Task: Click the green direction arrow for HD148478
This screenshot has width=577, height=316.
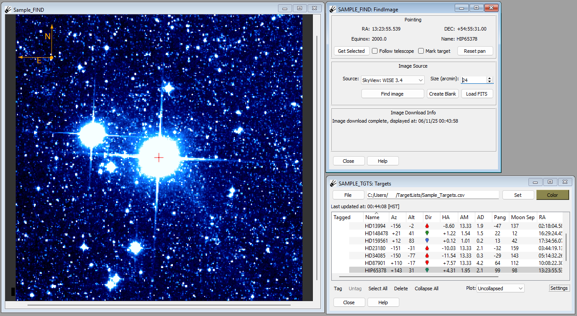Action: tap(427, 233)
